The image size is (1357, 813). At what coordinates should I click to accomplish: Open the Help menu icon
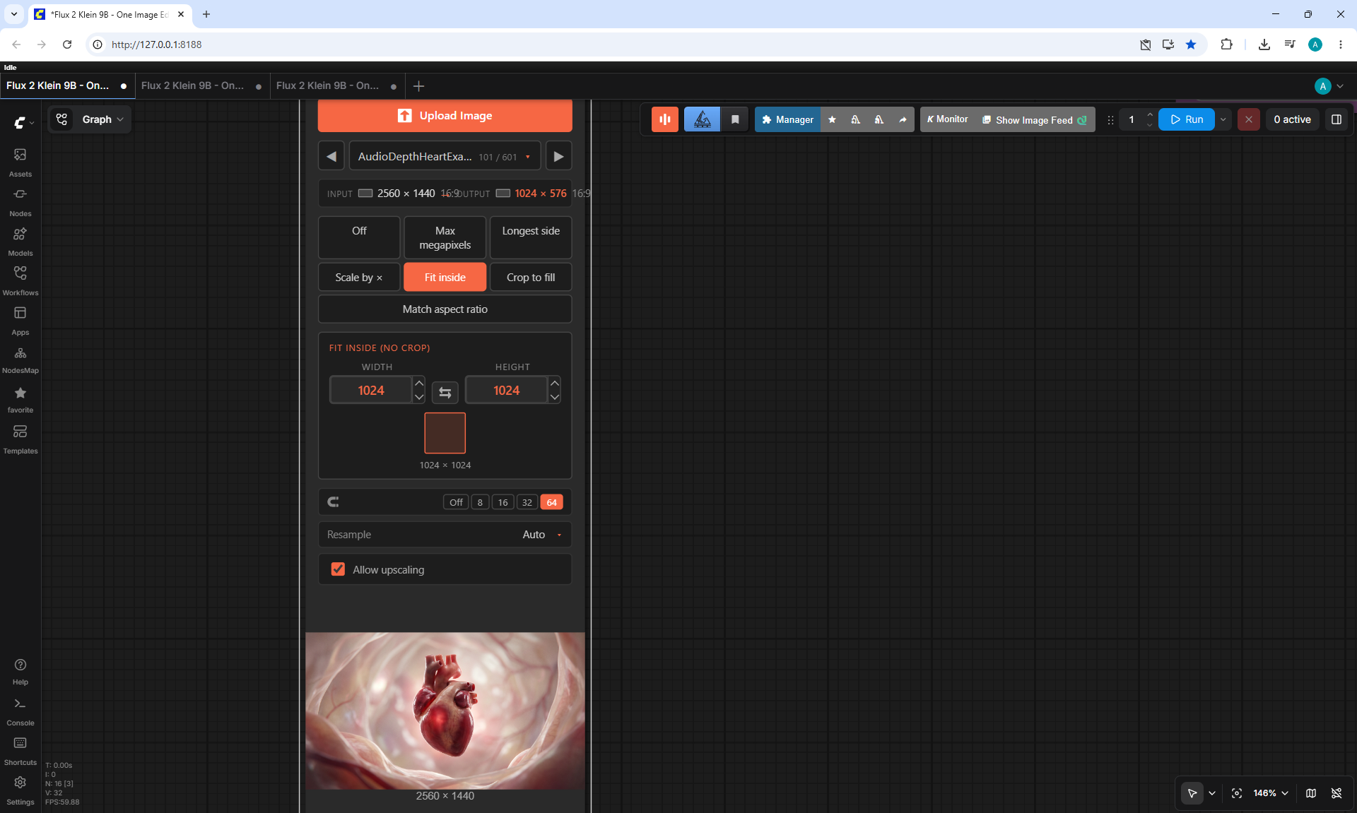pos(20,671)
